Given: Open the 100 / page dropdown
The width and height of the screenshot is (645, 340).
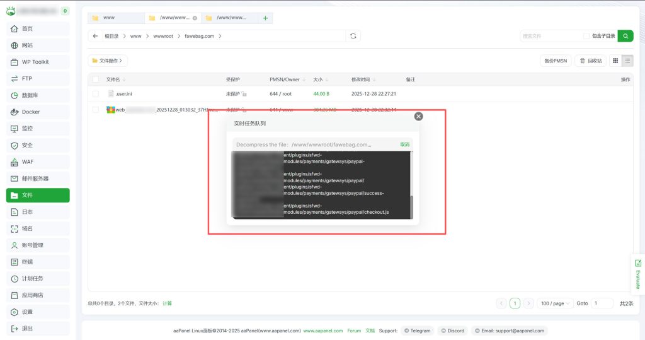Looking at the screenshot, I should tap(555, 303).
